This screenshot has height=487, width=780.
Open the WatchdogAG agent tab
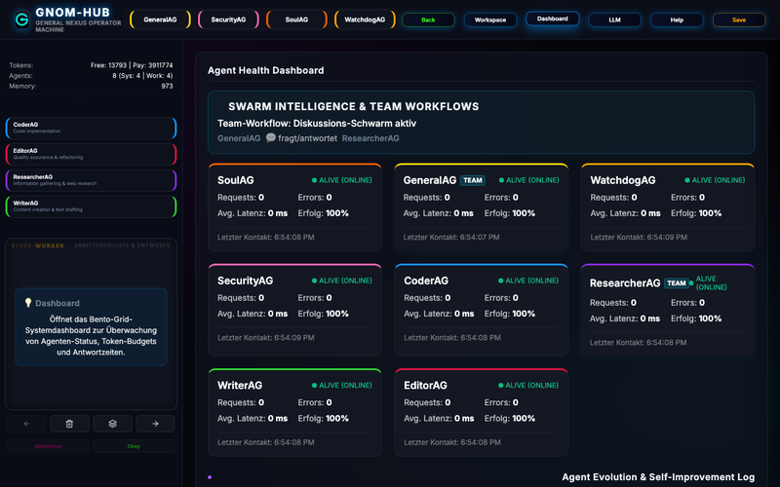click(x=365, y=19)
